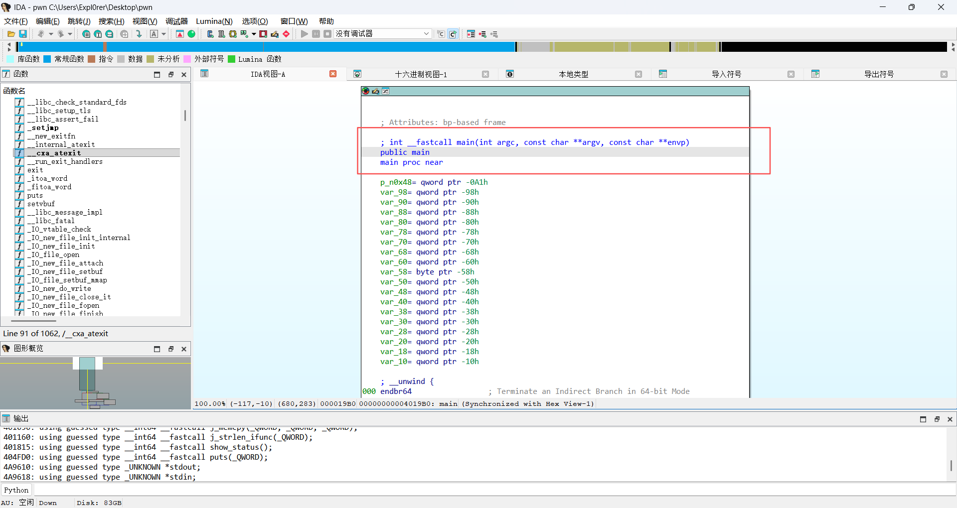Switch to the 十六进制视图-1 tab

421,74
